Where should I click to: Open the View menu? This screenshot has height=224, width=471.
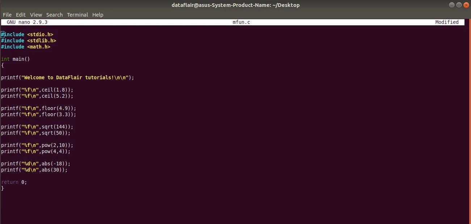(36, 15)
